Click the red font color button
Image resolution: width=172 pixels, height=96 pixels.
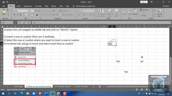pyautogui.click(x=37, y=15)
